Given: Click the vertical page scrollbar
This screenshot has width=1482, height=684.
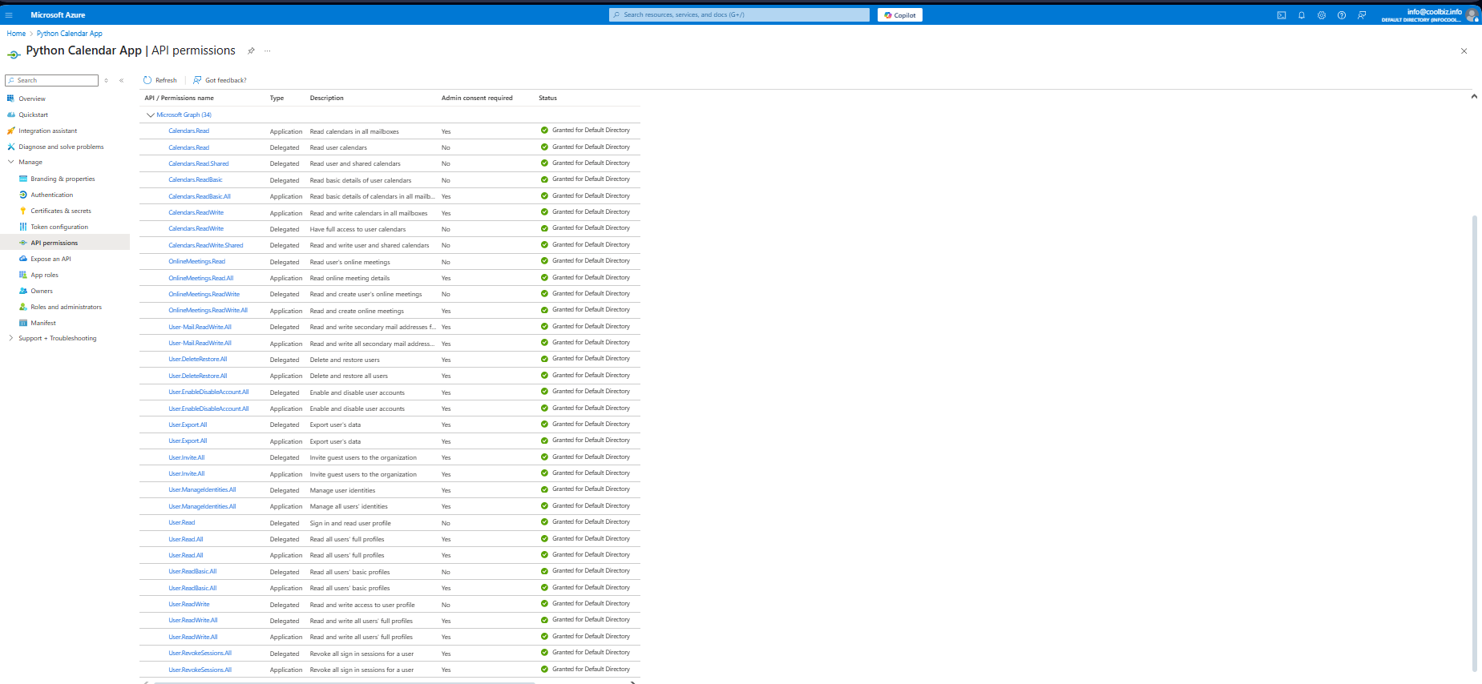Looking at the screenshot, I should click(x=1474, y=442).
